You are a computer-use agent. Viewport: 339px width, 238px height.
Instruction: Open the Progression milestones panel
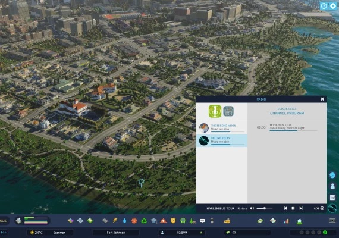pos(299,221)
